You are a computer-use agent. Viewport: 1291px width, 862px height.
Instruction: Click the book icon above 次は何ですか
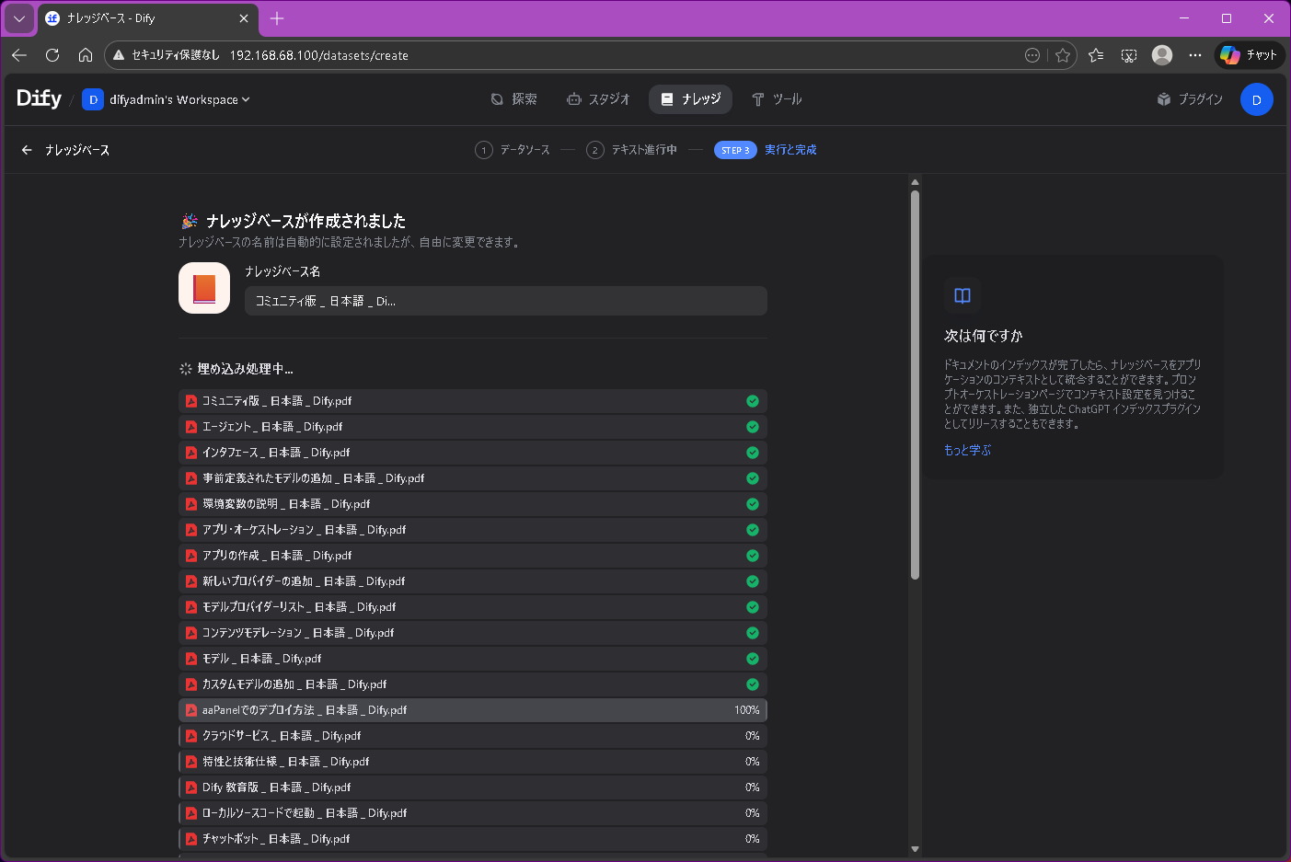coord(962,295)
